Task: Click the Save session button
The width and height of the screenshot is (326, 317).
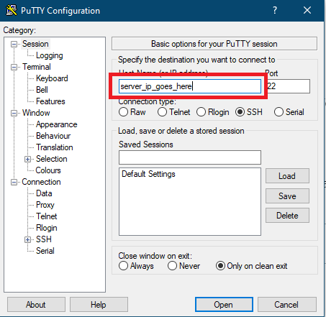Action: pos(287,196)
